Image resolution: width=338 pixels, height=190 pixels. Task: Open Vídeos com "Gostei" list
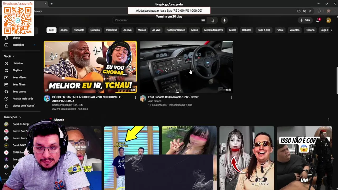click(x=24, y=106)
